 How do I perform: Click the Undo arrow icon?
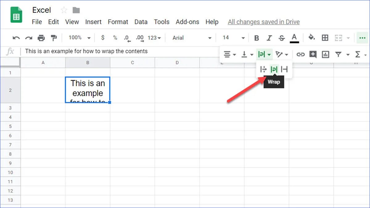16,38
